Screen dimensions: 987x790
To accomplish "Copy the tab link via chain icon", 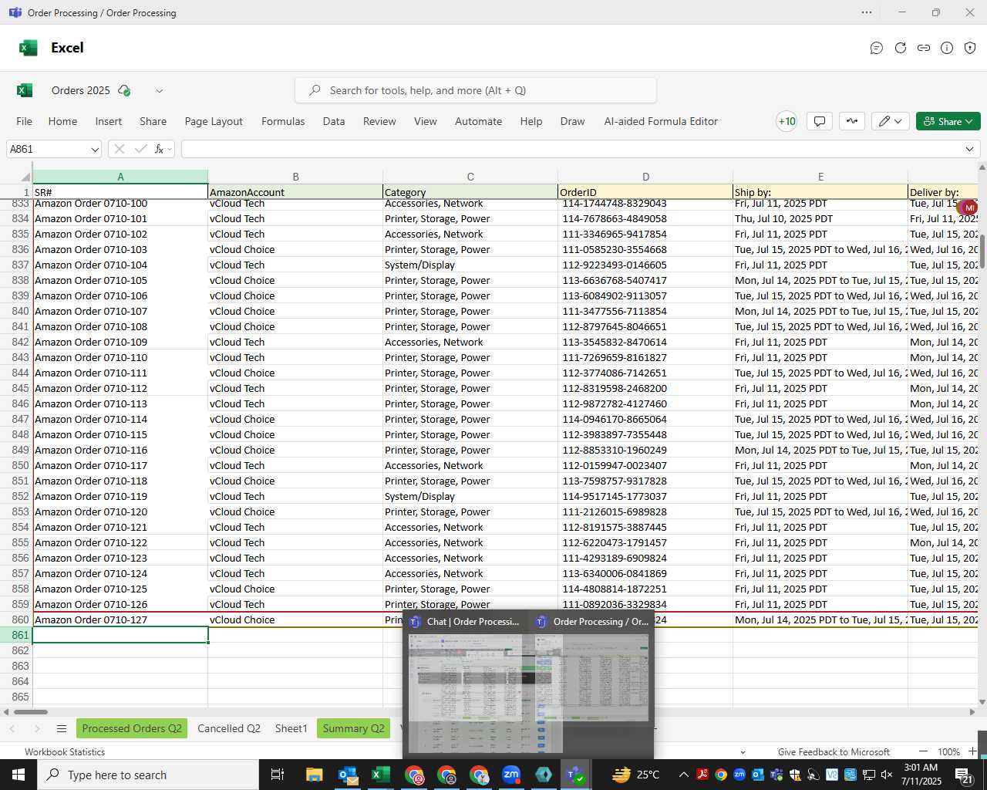I will point(924,48).
